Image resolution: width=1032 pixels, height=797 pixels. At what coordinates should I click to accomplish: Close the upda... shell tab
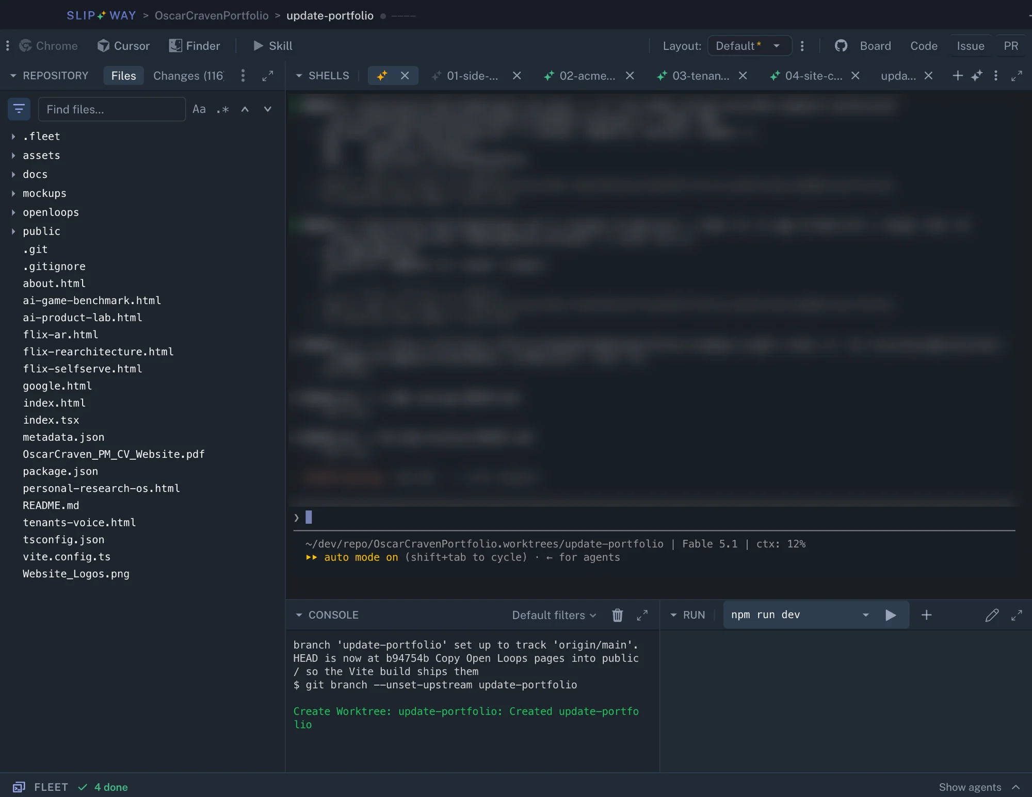pyautogui.click(x=928, y=76)
